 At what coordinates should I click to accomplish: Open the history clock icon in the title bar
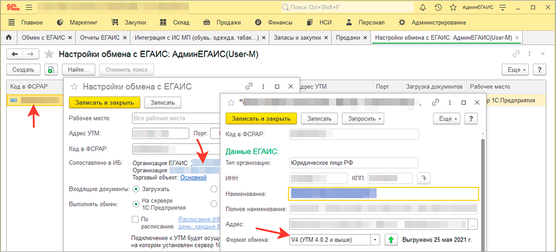(x=438, y=7)
